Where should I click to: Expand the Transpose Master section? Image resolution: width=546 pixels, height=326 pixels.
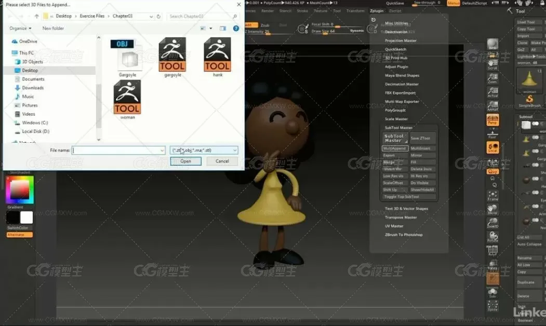point(401,218)
